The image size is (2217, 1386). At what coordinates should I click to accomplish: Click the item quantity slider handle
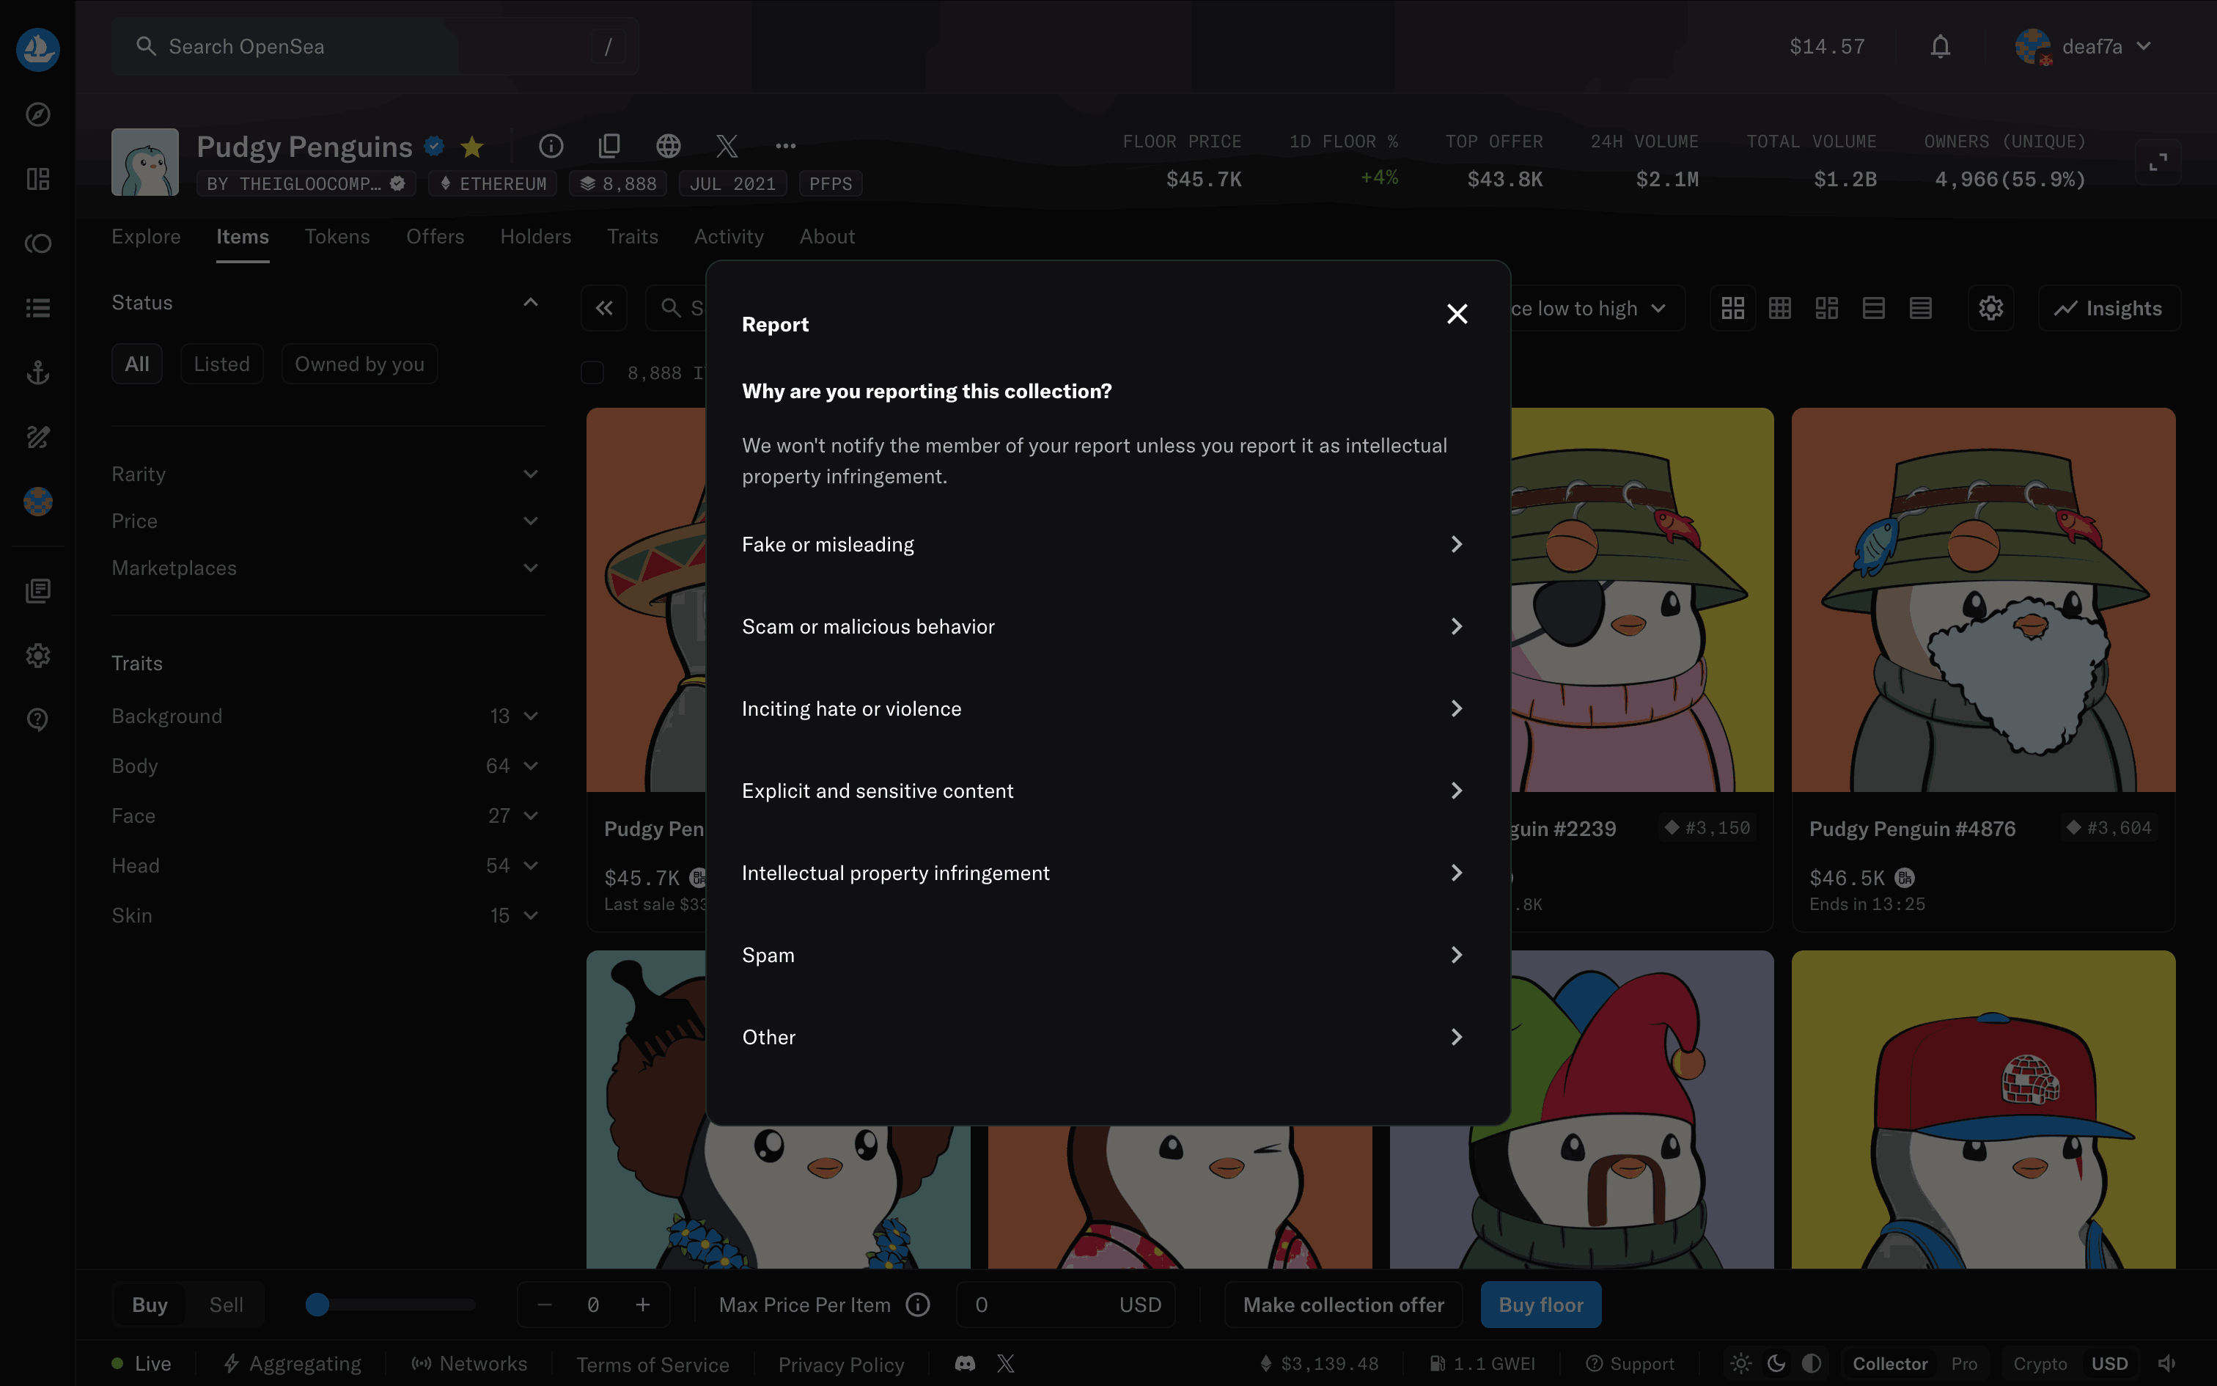click(x=317, y=1305)
